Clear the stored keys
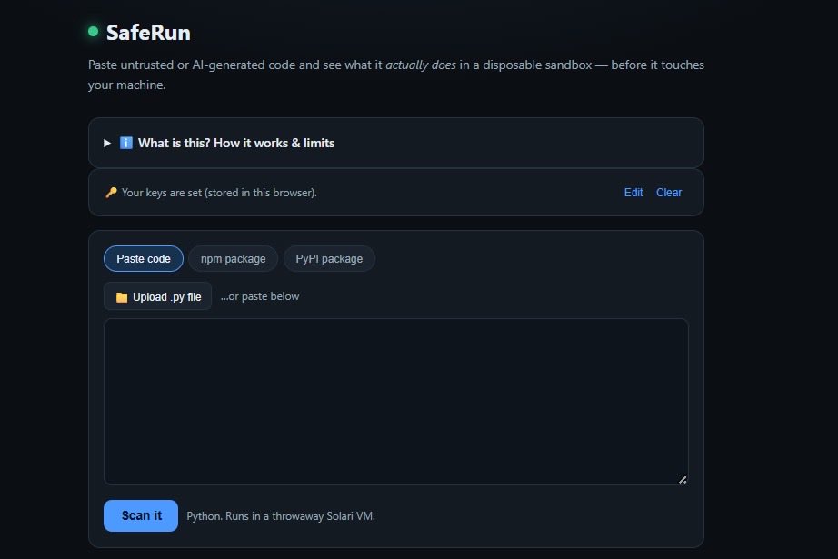838x559 pixels. 669,193
